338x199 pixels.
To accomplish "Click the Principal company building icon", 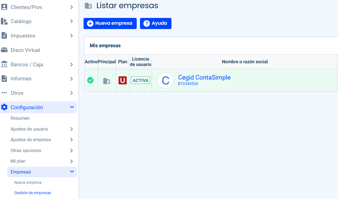I will (x=107, y=81).
